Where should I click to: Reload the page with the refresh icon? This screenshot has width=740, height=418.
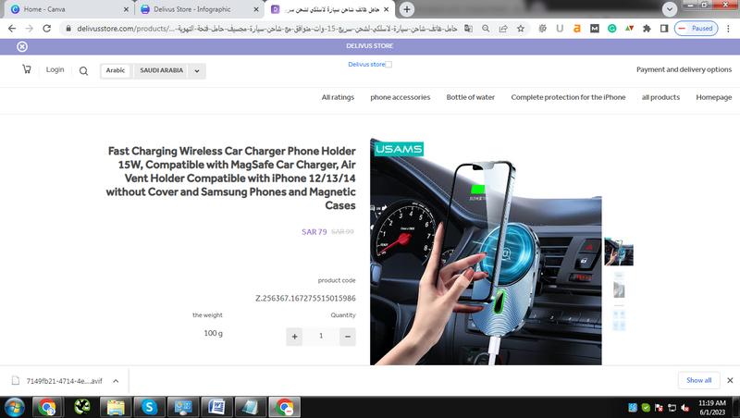point(47,29)
